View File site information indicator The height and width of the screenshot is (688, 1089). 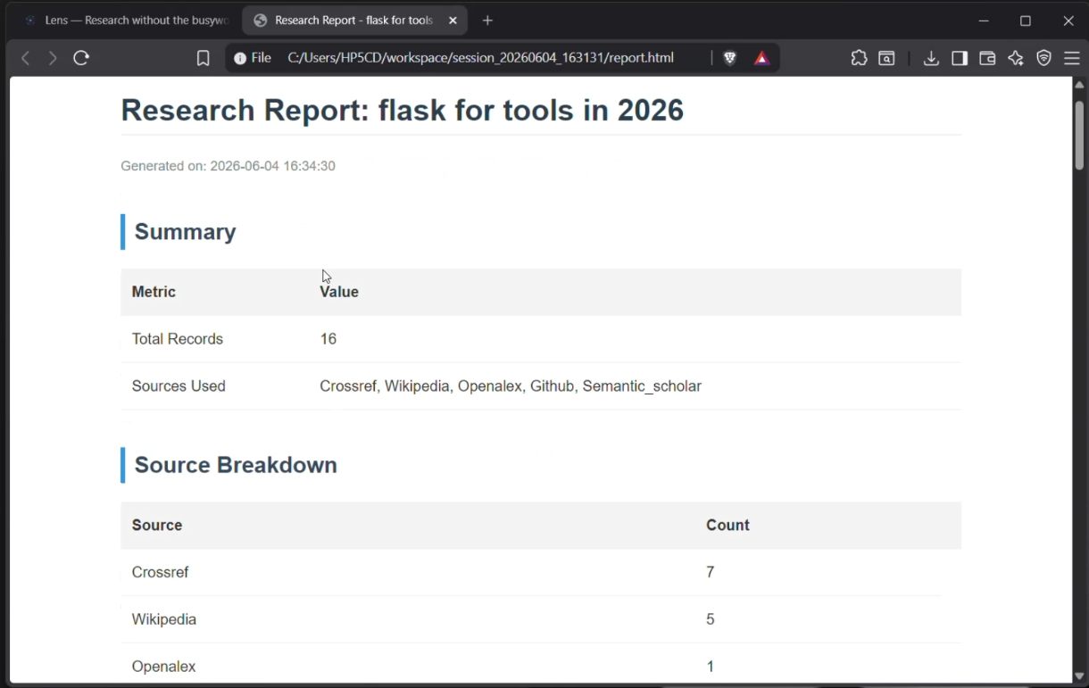[x=253, y=58]
